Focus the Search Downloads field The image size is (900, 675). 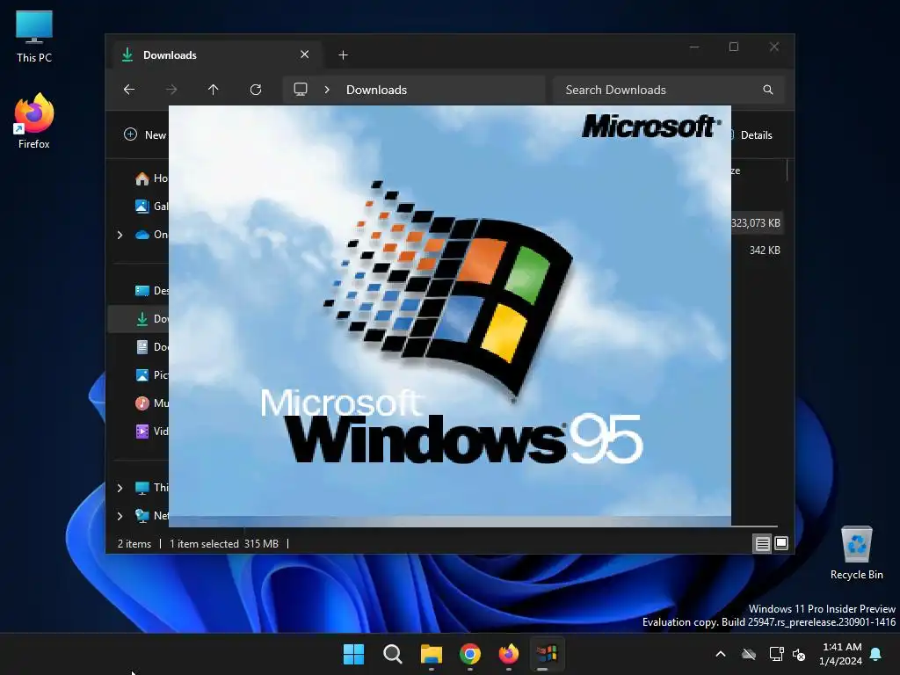tap(668, 90)
